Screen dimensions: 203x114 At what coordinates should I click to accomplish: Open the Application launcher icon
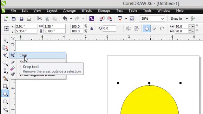120,18
